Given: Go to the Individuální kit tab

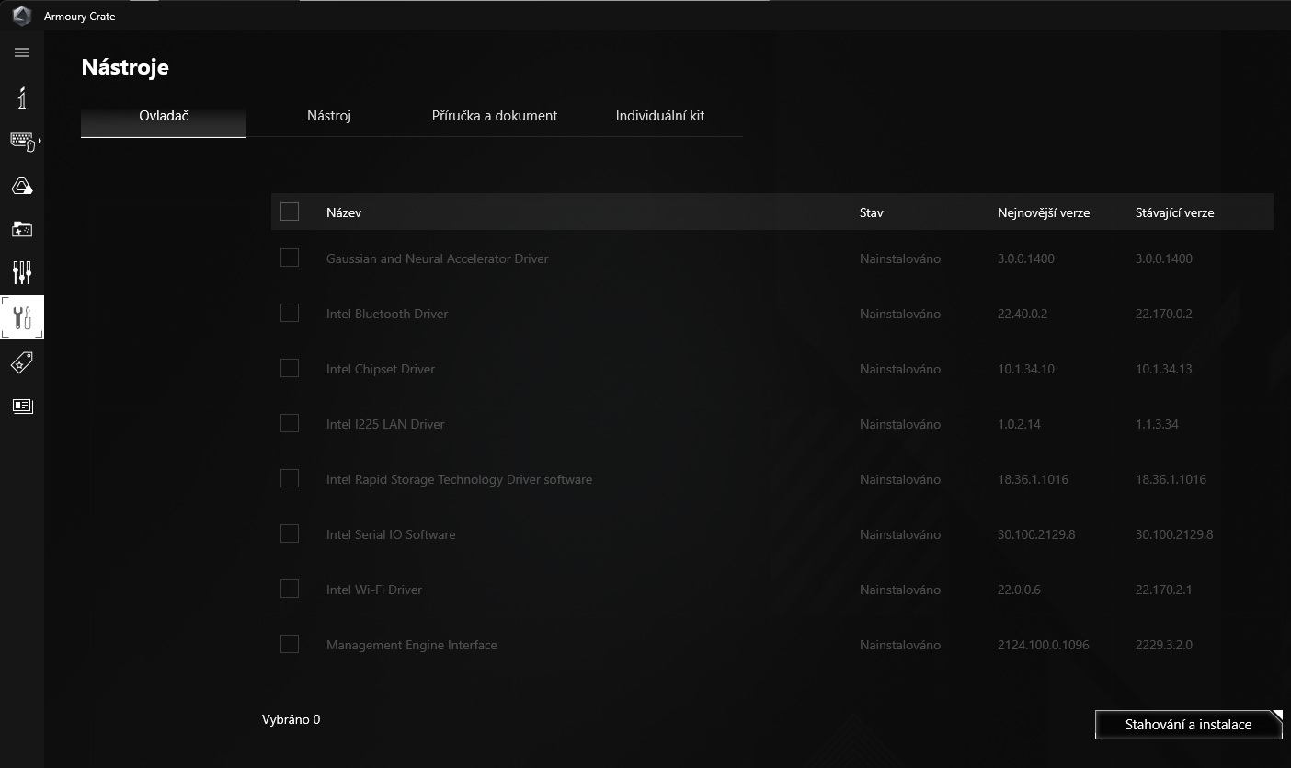Looking at the screenshot, I should 660,116.
